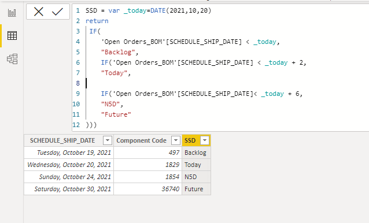The image size is (369, 223).
Task: Click the N5D cell in SSD column
Action: point(196,177)
